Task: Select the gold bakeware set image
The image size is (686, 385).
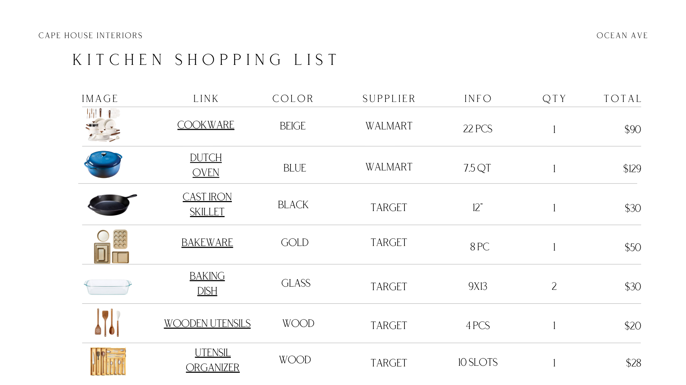Action: click(111, 246)
